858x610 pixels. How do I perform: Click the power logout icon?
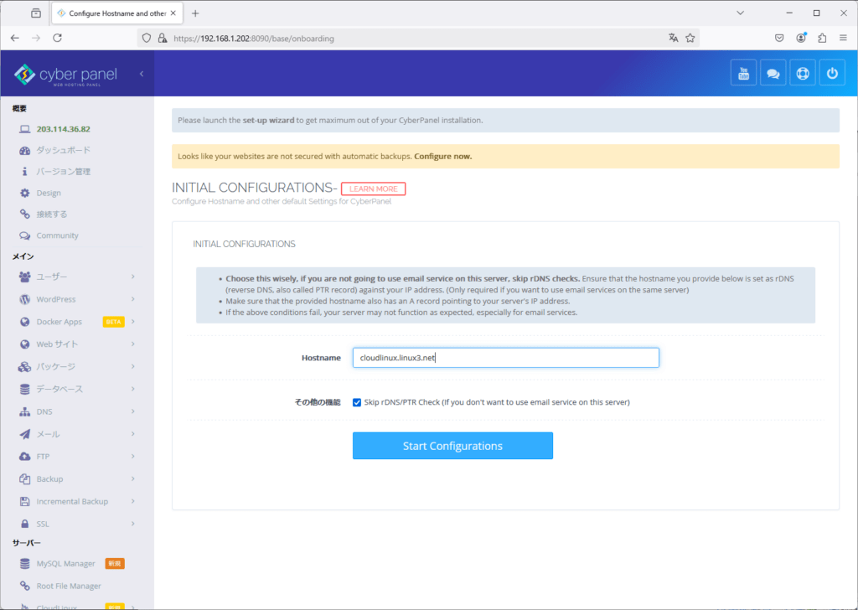831,73
